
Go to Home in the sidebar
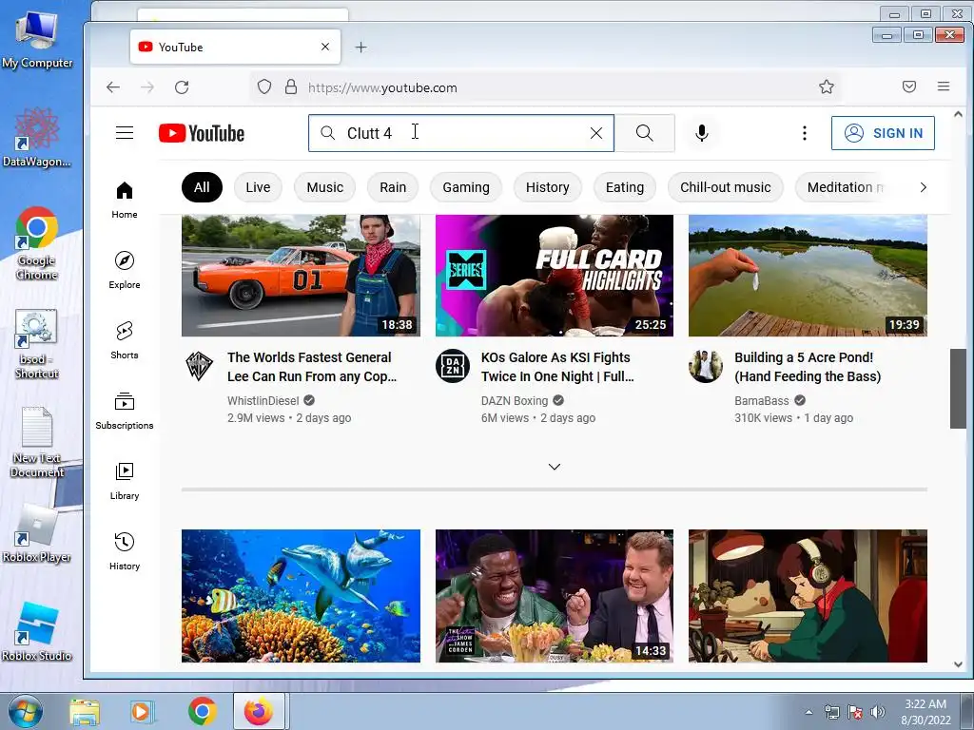125,200
